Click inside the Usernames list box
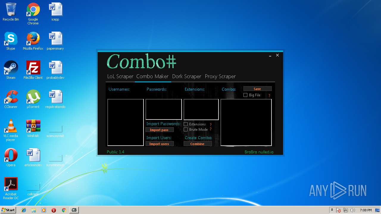 126,122
